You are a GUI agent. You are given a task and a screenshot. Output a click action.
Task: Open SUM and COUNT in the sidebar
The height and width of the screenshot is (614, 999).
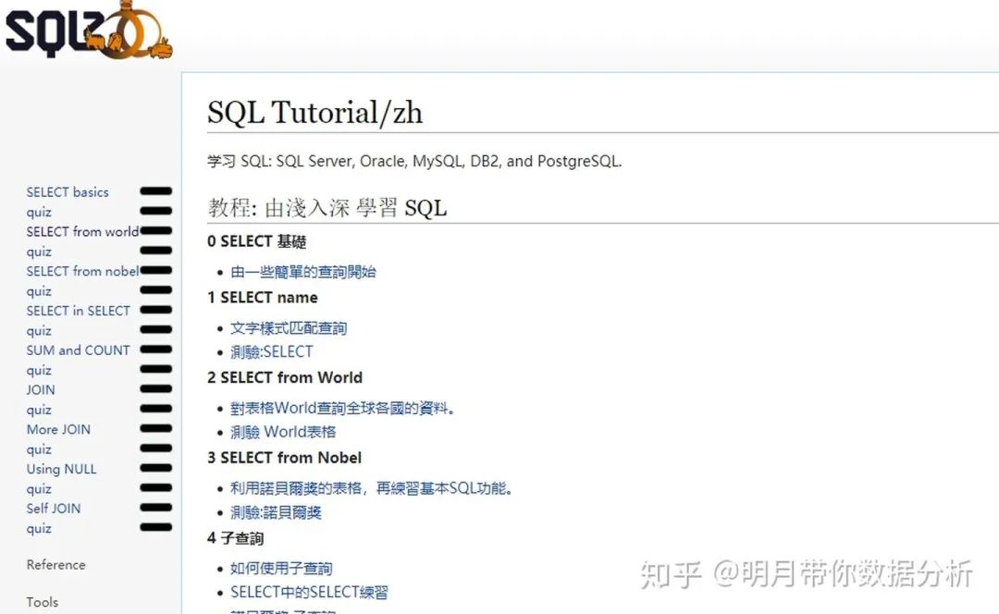tap(78, 350)
